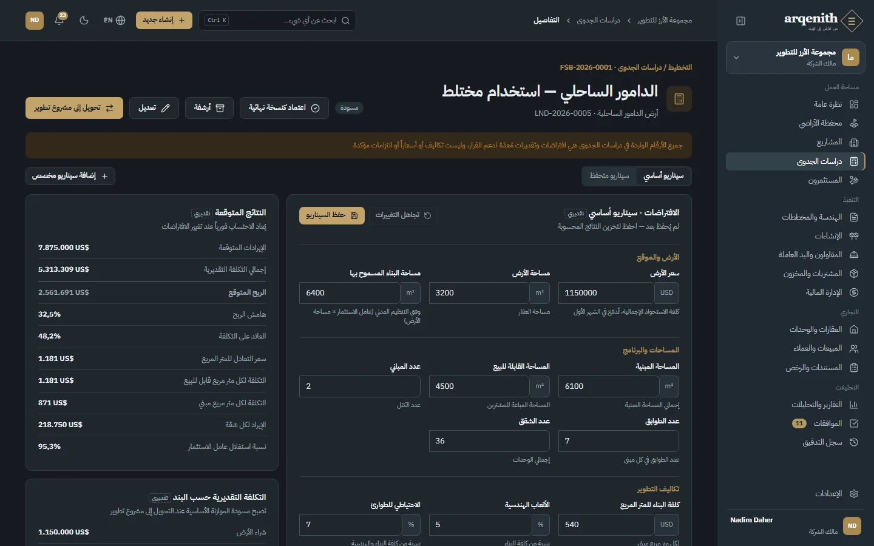Open المشاريع sidebar icon
The height and width of the screenshot is (546, 874).
pos(854,142)
